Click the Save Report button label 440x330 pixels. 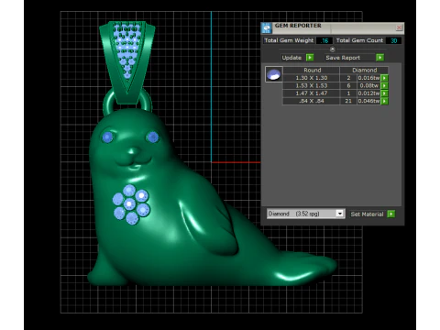click(343, 58)
